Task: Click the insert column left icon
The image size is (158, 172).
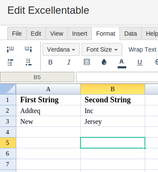Action: pos(10,49)
